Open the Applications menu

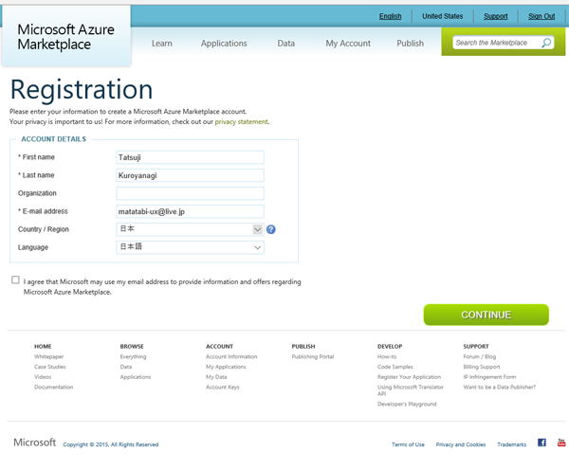pyautogui.click(x=224, y=44)
